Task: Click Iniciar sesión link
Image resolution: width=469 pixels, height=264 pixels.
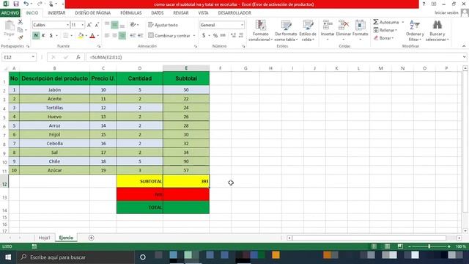Action: click(x=446, y=12)
